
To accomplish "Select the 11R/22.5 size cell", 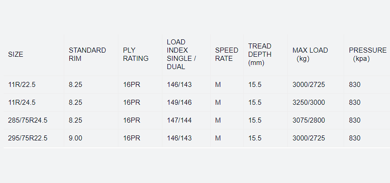I will tap(21, 85).
